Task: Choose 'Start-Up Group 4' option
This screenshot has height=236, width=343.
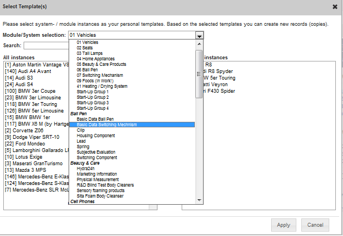Action: [x=93, y=108]
